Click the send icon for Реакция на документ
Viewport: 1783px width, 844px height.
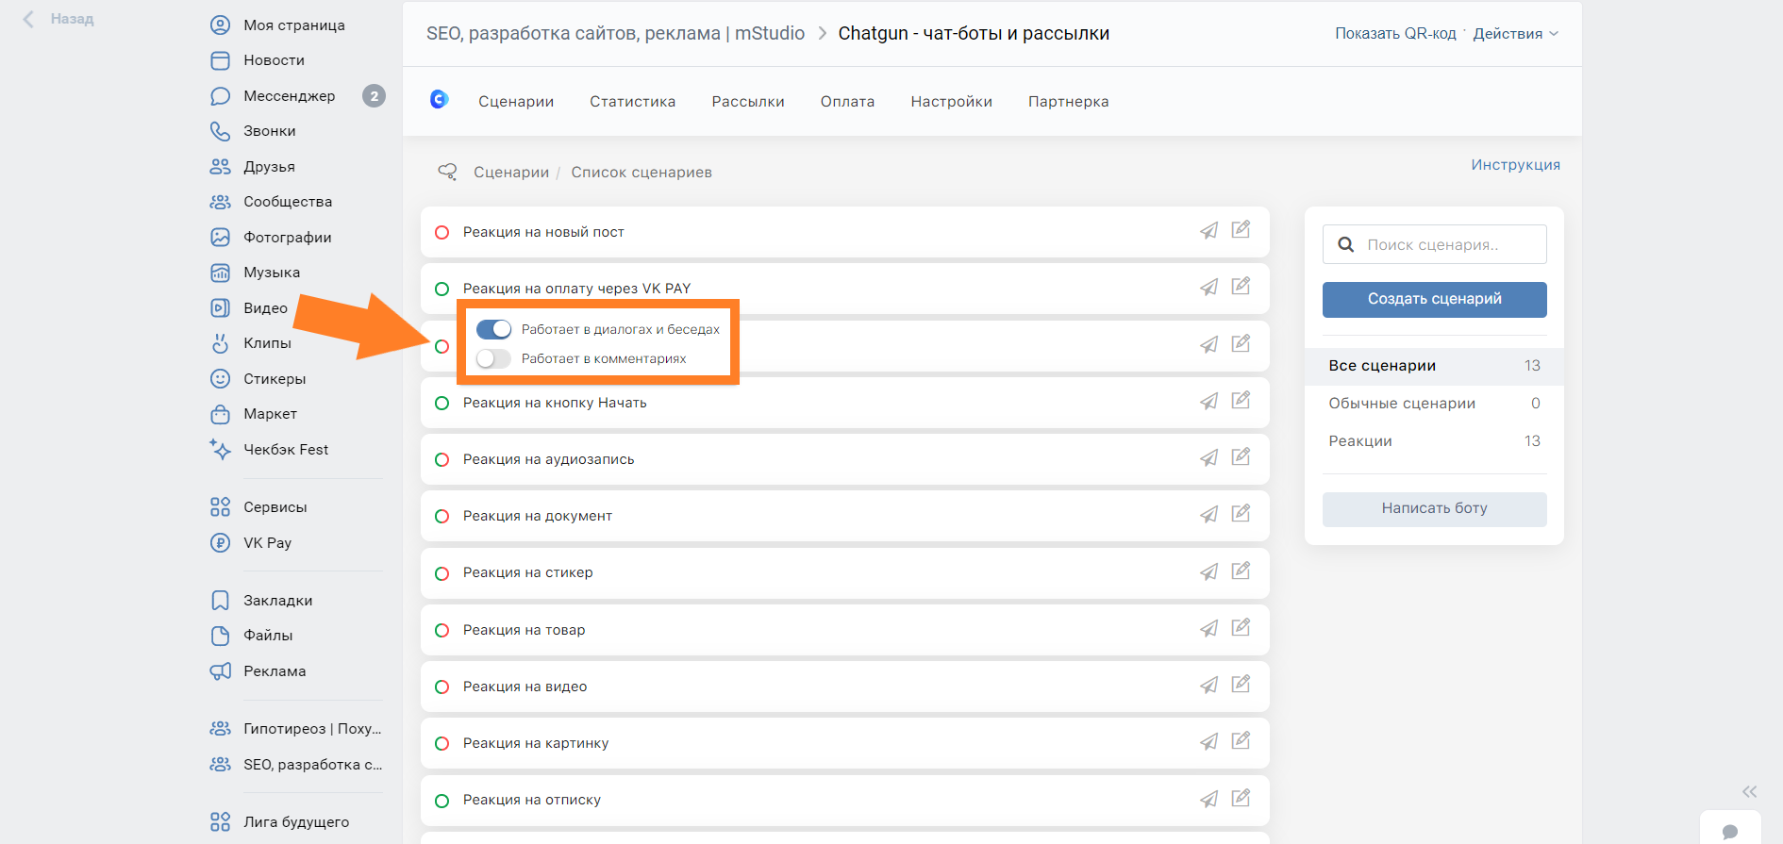1208,515
